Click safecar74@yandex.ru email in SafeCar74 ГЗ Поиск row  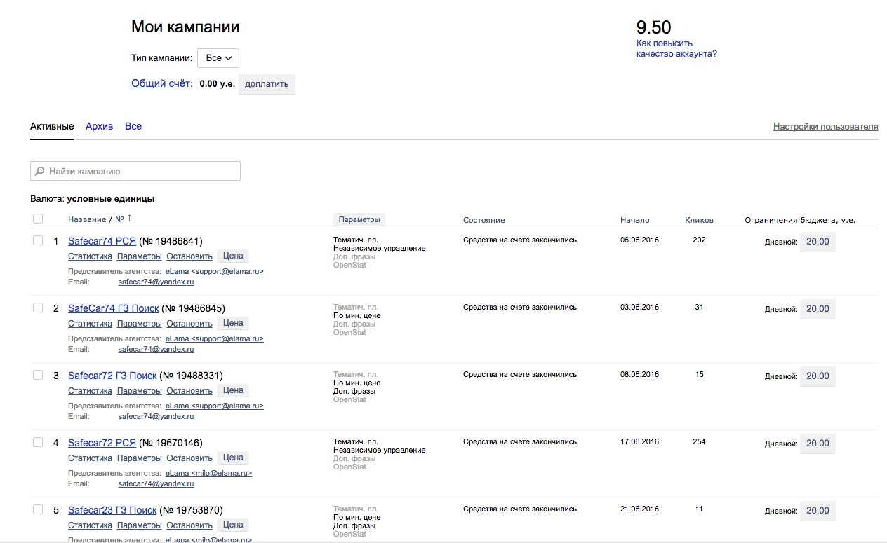[x=156, y=349]
